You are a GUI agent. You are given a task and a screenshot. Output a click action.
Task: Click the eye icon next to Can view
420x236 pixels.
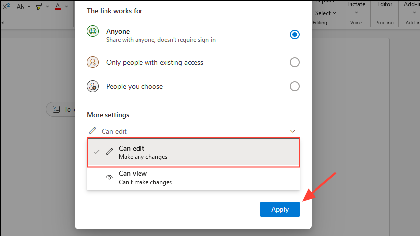[x=109, y=177]
